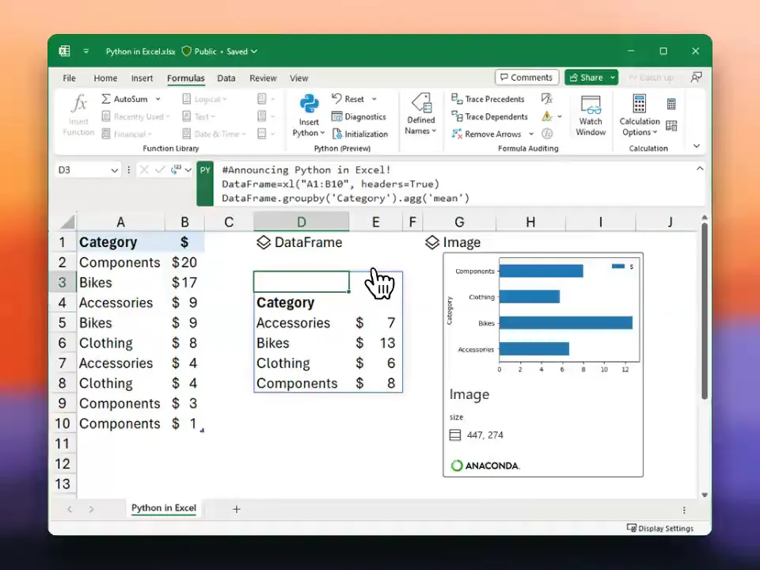The image size is (760, 570).
Task: Add a new sheet with plus icon
Action: point(236,509)
